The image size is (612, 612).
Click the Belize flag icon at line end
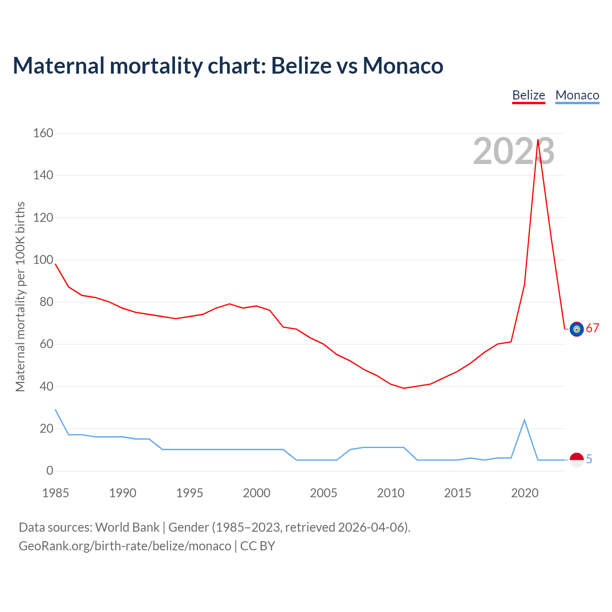coord(577,329)
